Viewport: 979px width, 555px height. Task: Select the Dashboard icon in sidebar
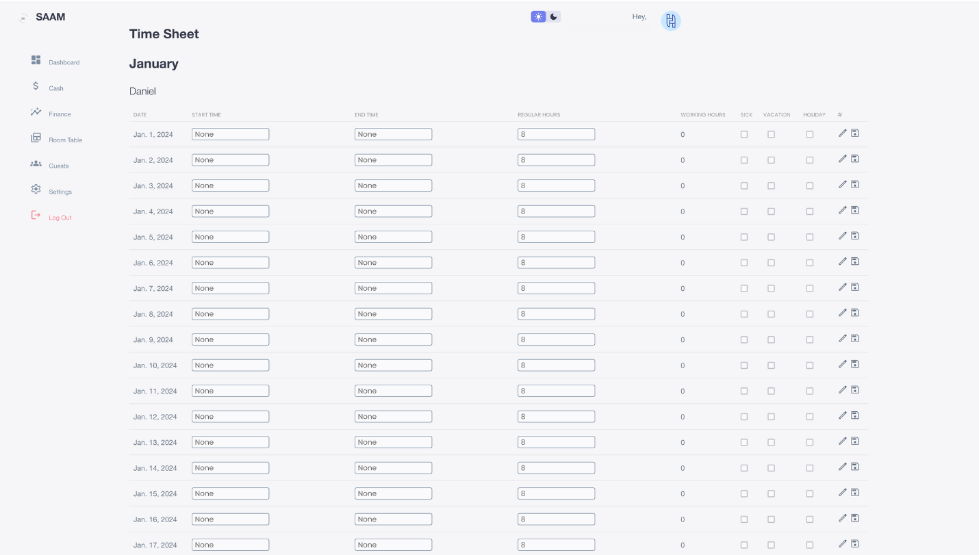point(36,59)
